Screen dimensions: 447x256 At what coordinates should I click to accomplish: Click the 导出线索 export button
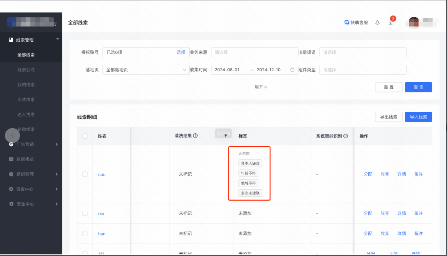click(x=389, y=117)
